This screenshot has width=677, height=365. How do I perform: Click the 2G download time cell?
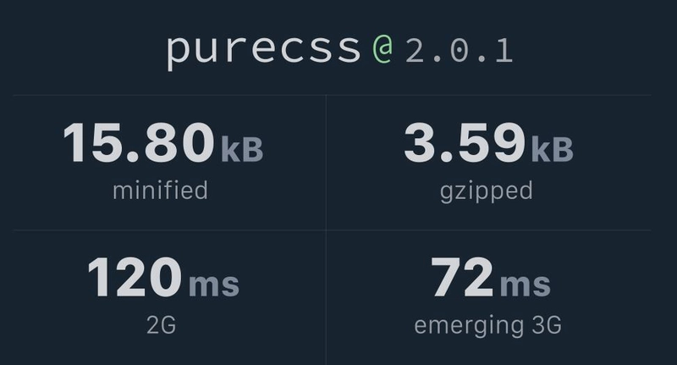click(169, 297)
